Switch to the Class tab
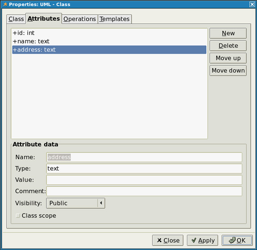Viewport: 257px width, 250px height. click(x=16, y=19)
